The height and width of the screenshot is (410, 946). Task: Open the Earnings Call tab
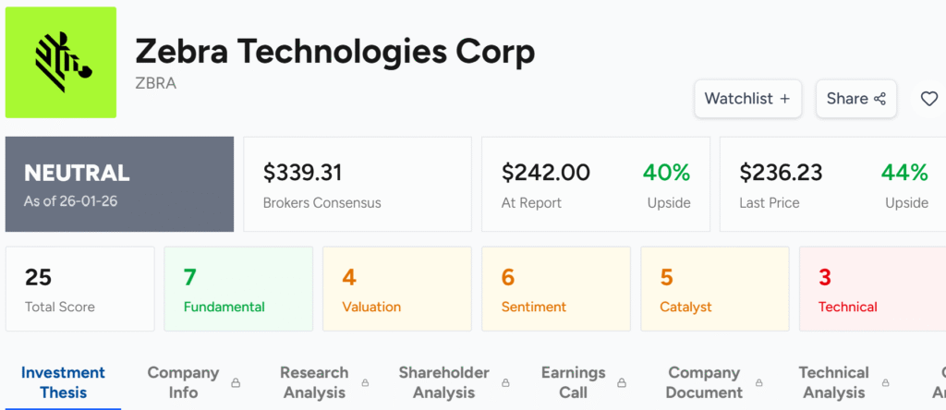coord(573,382)
